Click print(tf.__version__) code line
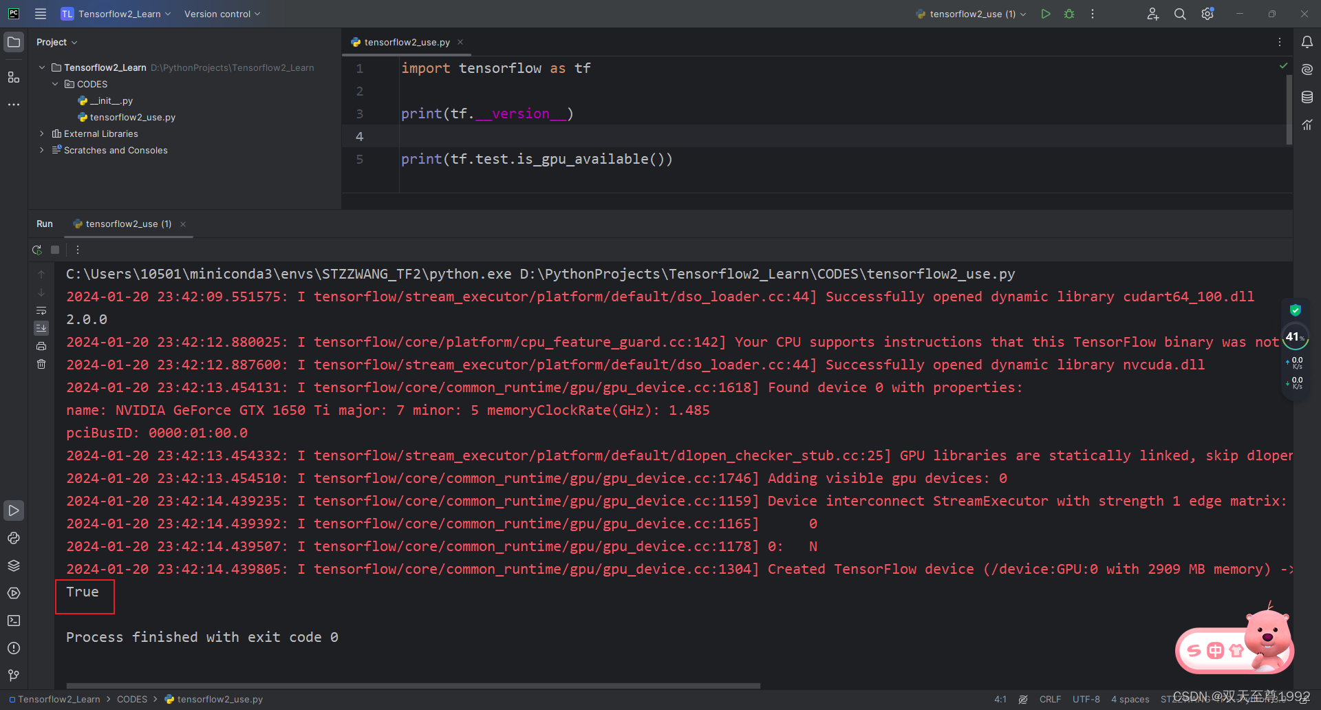Screen dimensions: 1321x710 point(487,114)
